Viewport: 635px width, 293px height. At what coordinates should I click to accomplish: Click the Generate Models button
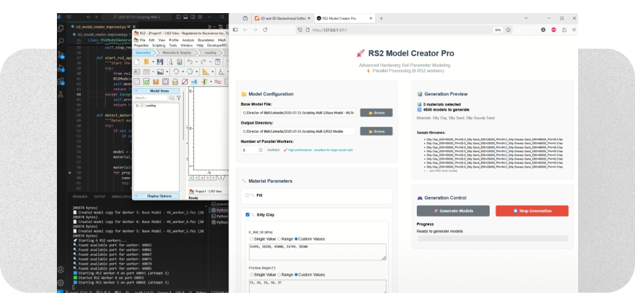(x=453, y=211)
